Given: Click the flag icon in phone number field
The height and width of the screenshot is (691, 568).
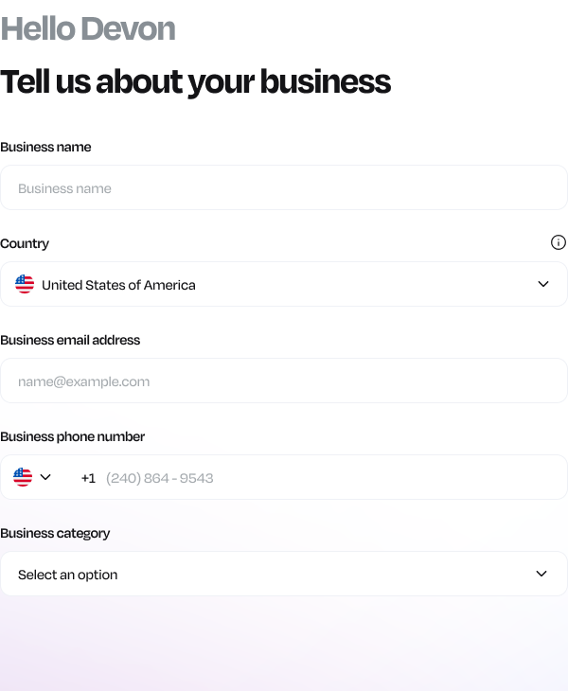Looking at the screenshot, I should point(23,477).
